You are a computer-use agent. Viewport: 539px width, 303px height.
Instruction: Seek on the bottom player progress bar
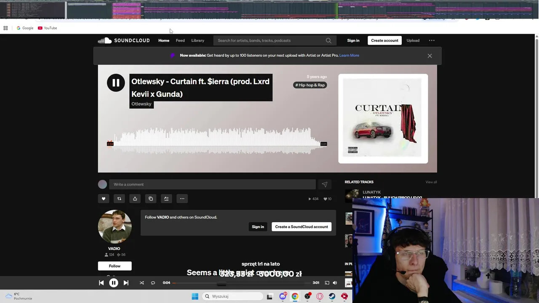tap(241, 283)
